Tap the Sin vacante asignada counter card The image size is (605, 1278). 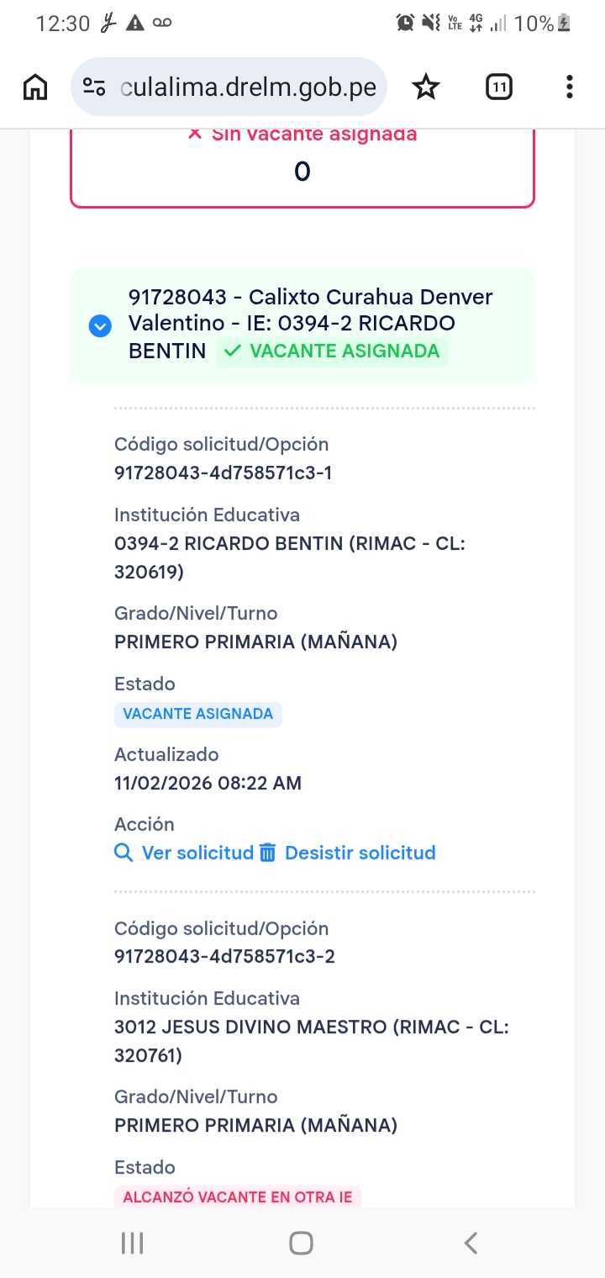coord(302,166)
